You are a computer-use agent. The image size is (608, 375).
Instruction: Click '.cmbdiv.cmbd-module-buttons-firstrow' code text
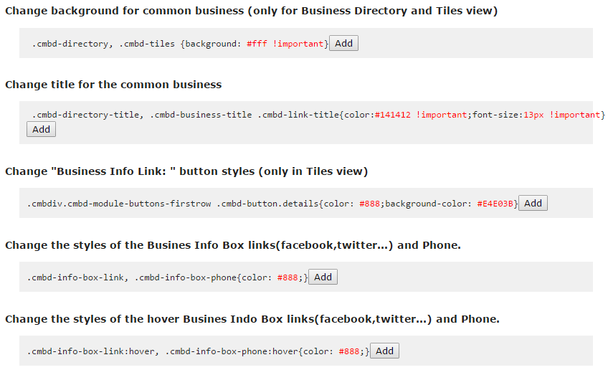119,204
